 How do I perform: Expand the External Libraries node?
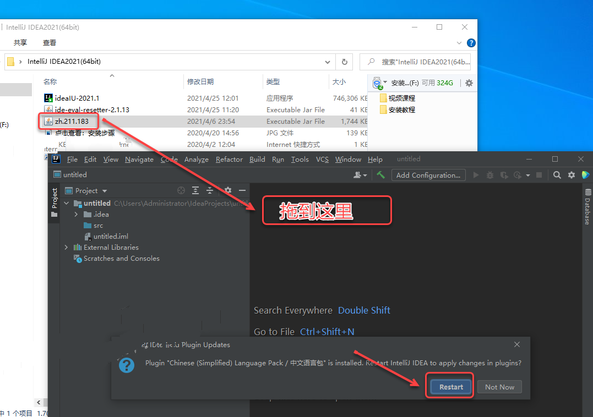tap(66, 248)
